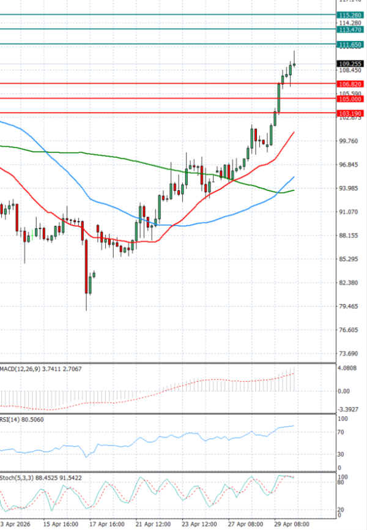Image resolution: width=367 pixels, height=530 pixels.
Task: Click the 103.190 red support tag
Action: (351, 113)
